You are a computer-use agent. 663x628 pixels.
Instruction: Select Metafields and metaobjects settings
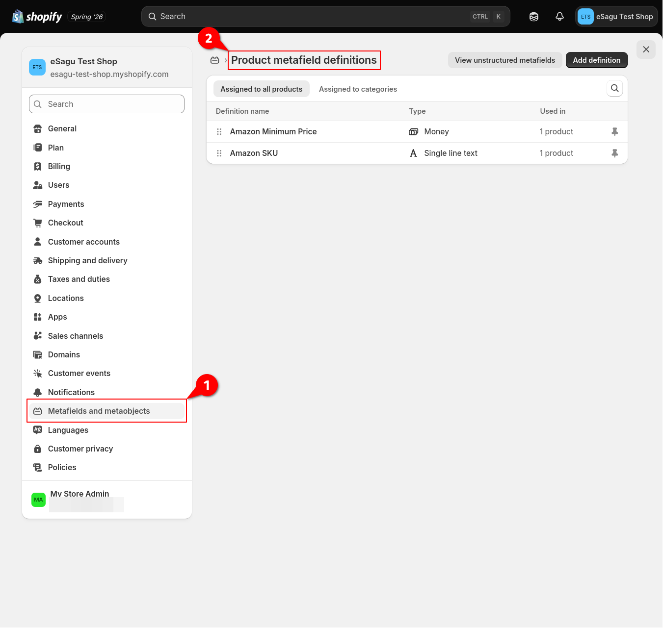coord(106,411)
